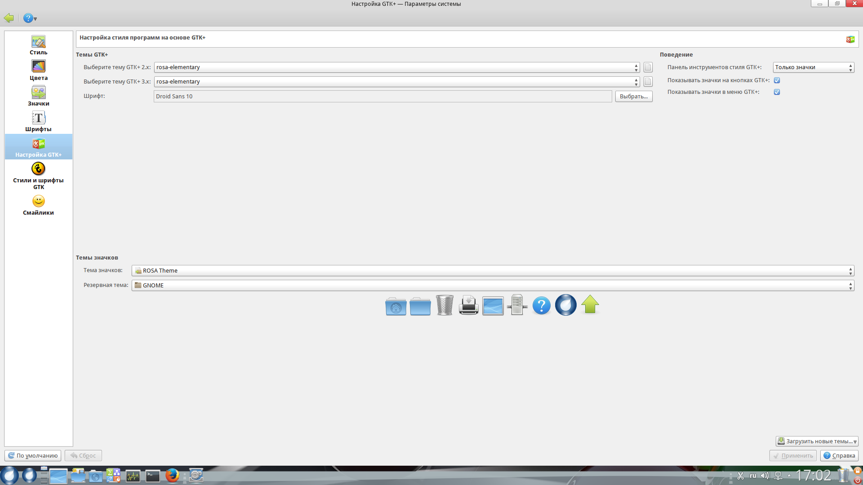Image resolution: width=863 pixels, height=485 pixels.
Task: Open the ROSA Theme icon theme dropdown
Action: tap(493, 271)
